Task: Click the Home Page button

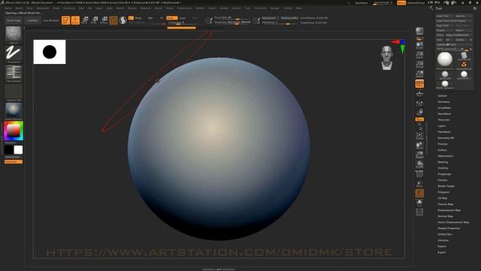Action: pyautogui.click(x=14, y=20)
